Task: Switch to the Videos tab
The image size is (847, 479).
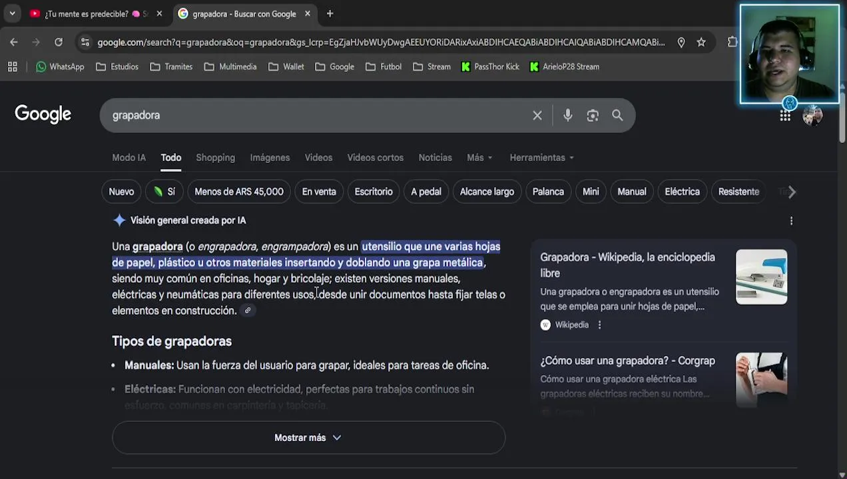Action: [x=318, y=158]
